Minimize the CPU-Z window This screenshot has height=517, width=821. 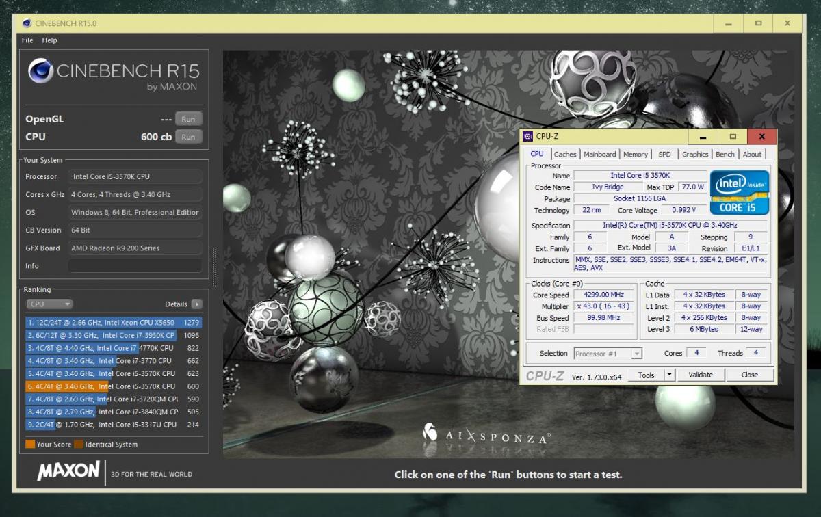[x=703, y=137]
